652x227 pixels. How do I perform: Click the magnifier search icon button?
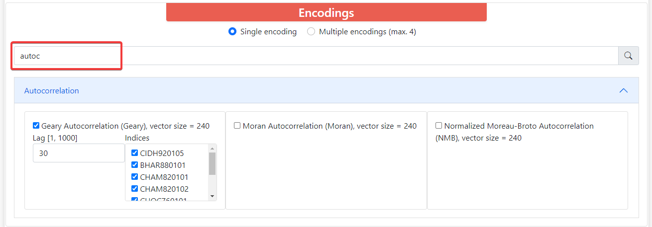tap(628, 56)
